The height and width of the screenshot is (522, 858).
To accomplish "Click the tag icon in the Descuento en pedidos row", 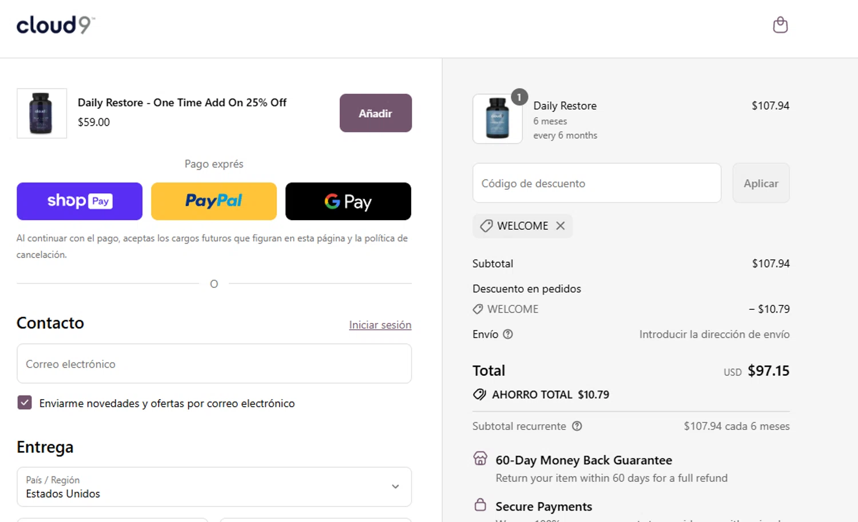I will (x=478, y=309).
